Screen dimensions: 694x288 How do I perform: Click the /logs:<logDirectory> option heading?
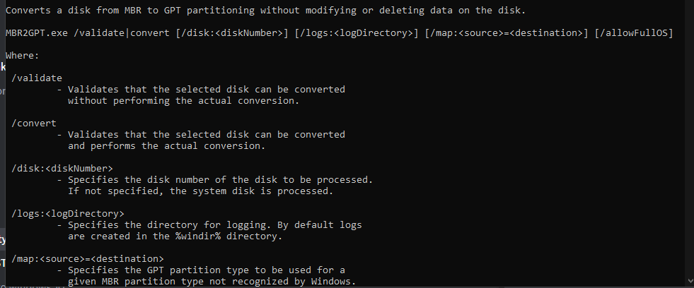click(x=67, y=213)
